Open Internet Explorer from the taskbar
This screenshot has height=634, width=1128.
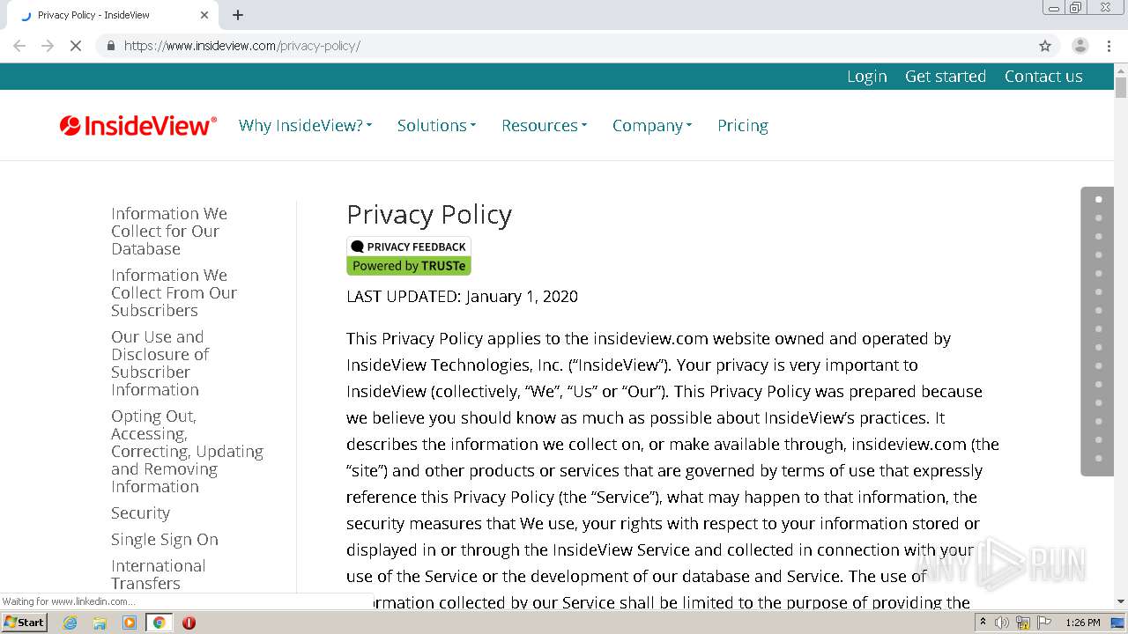pos(70,623)
